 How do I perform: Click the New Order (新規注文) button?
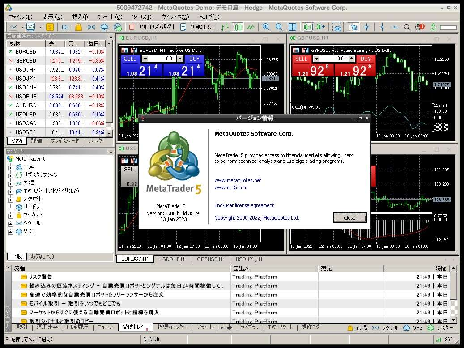[196, 27]
